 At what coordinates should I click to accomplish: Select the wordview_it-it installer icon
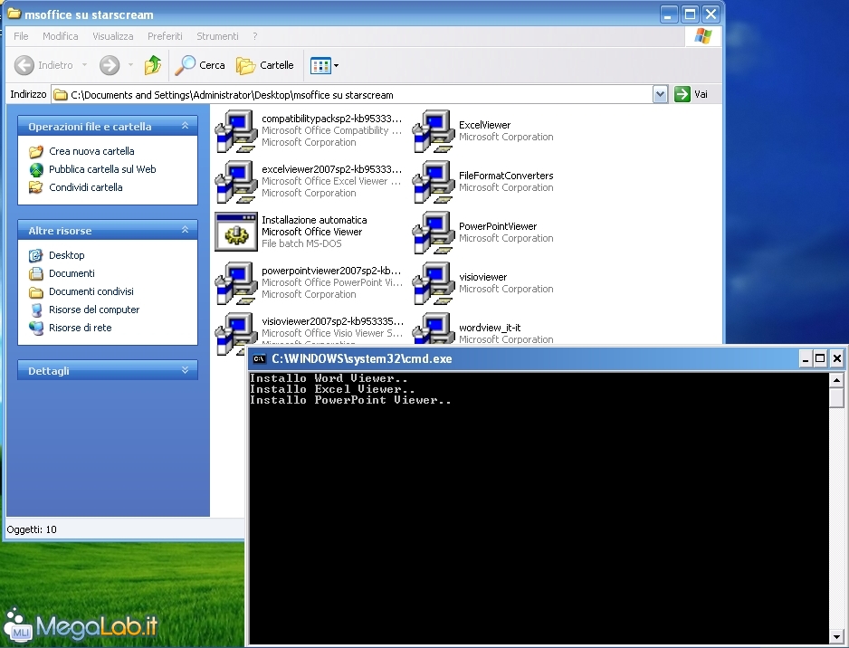434,328
